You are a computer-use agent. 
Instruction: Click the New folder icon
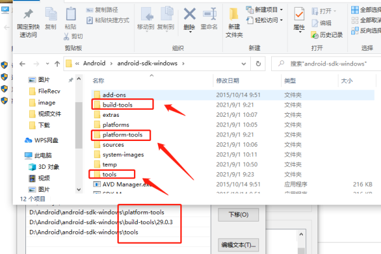[x=234, y=14]
